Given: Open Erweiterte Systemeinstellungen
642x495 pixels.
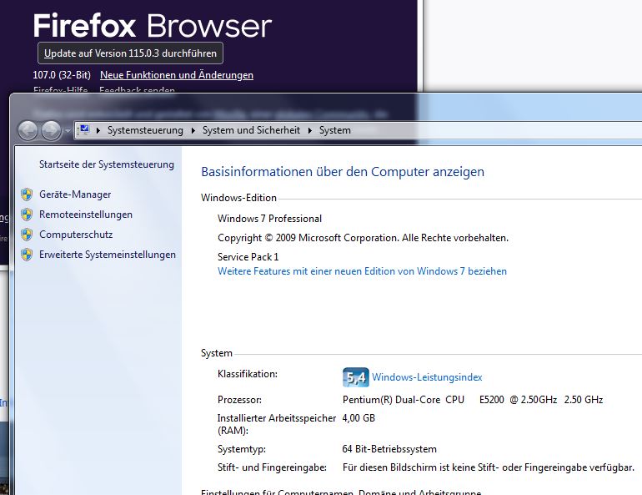Looking at the screenshot, I should pyautogui.click(x=108, y=255).
